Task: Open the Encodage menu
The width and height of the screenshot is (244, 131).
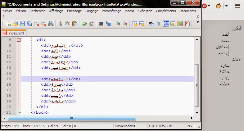Action: point(75,11)
